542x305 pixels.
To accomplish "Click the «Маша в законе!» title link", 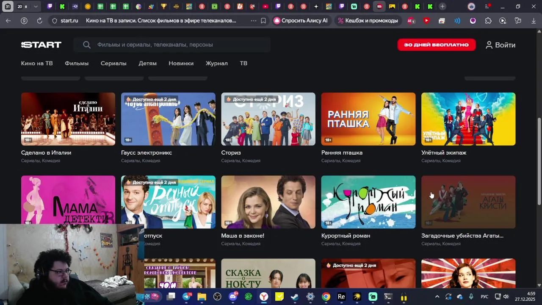I will click(243, 236).
